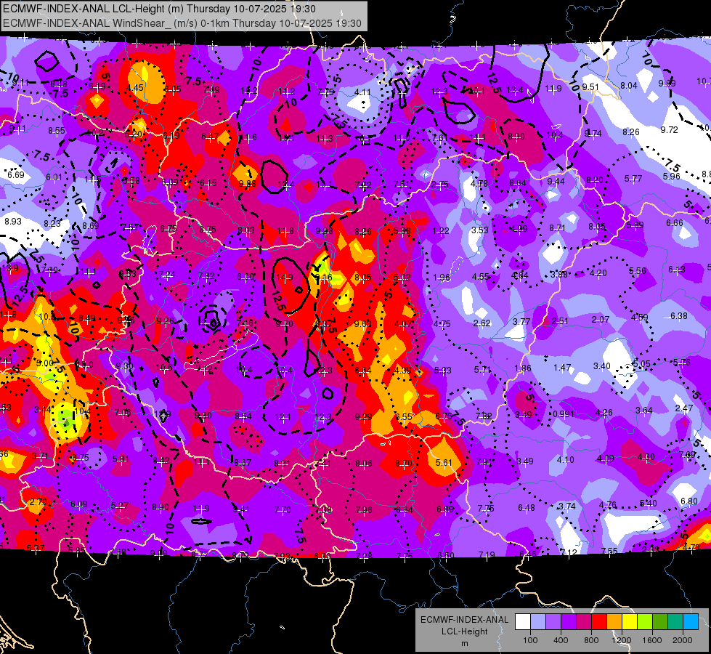Click the 9.51 grid value
The image size is (711, 654).
click(x=590, y=87)
